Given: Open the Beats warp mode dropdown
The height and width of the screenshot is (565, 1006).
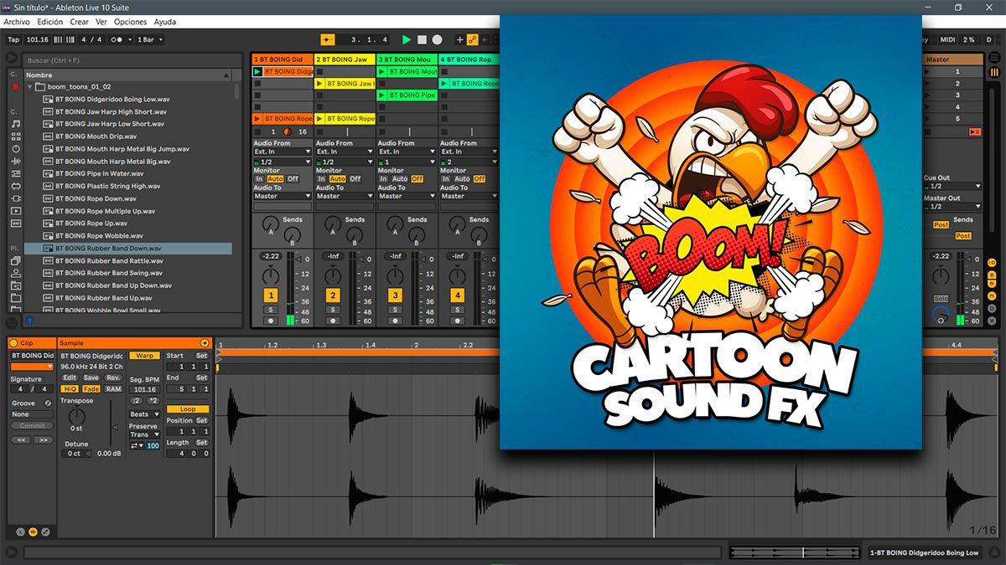Looking at the screenshot, I should pos(144,414).
